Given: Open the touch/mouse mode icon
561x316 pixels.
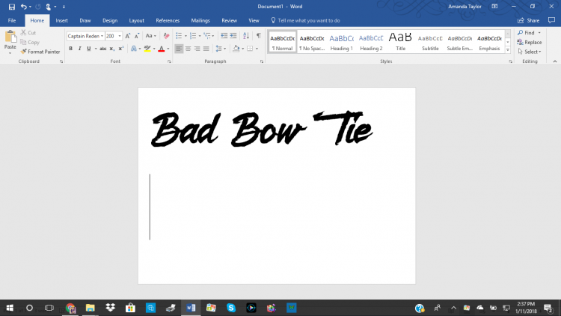Looking at the screenshot, I should (x=49, y=7).
